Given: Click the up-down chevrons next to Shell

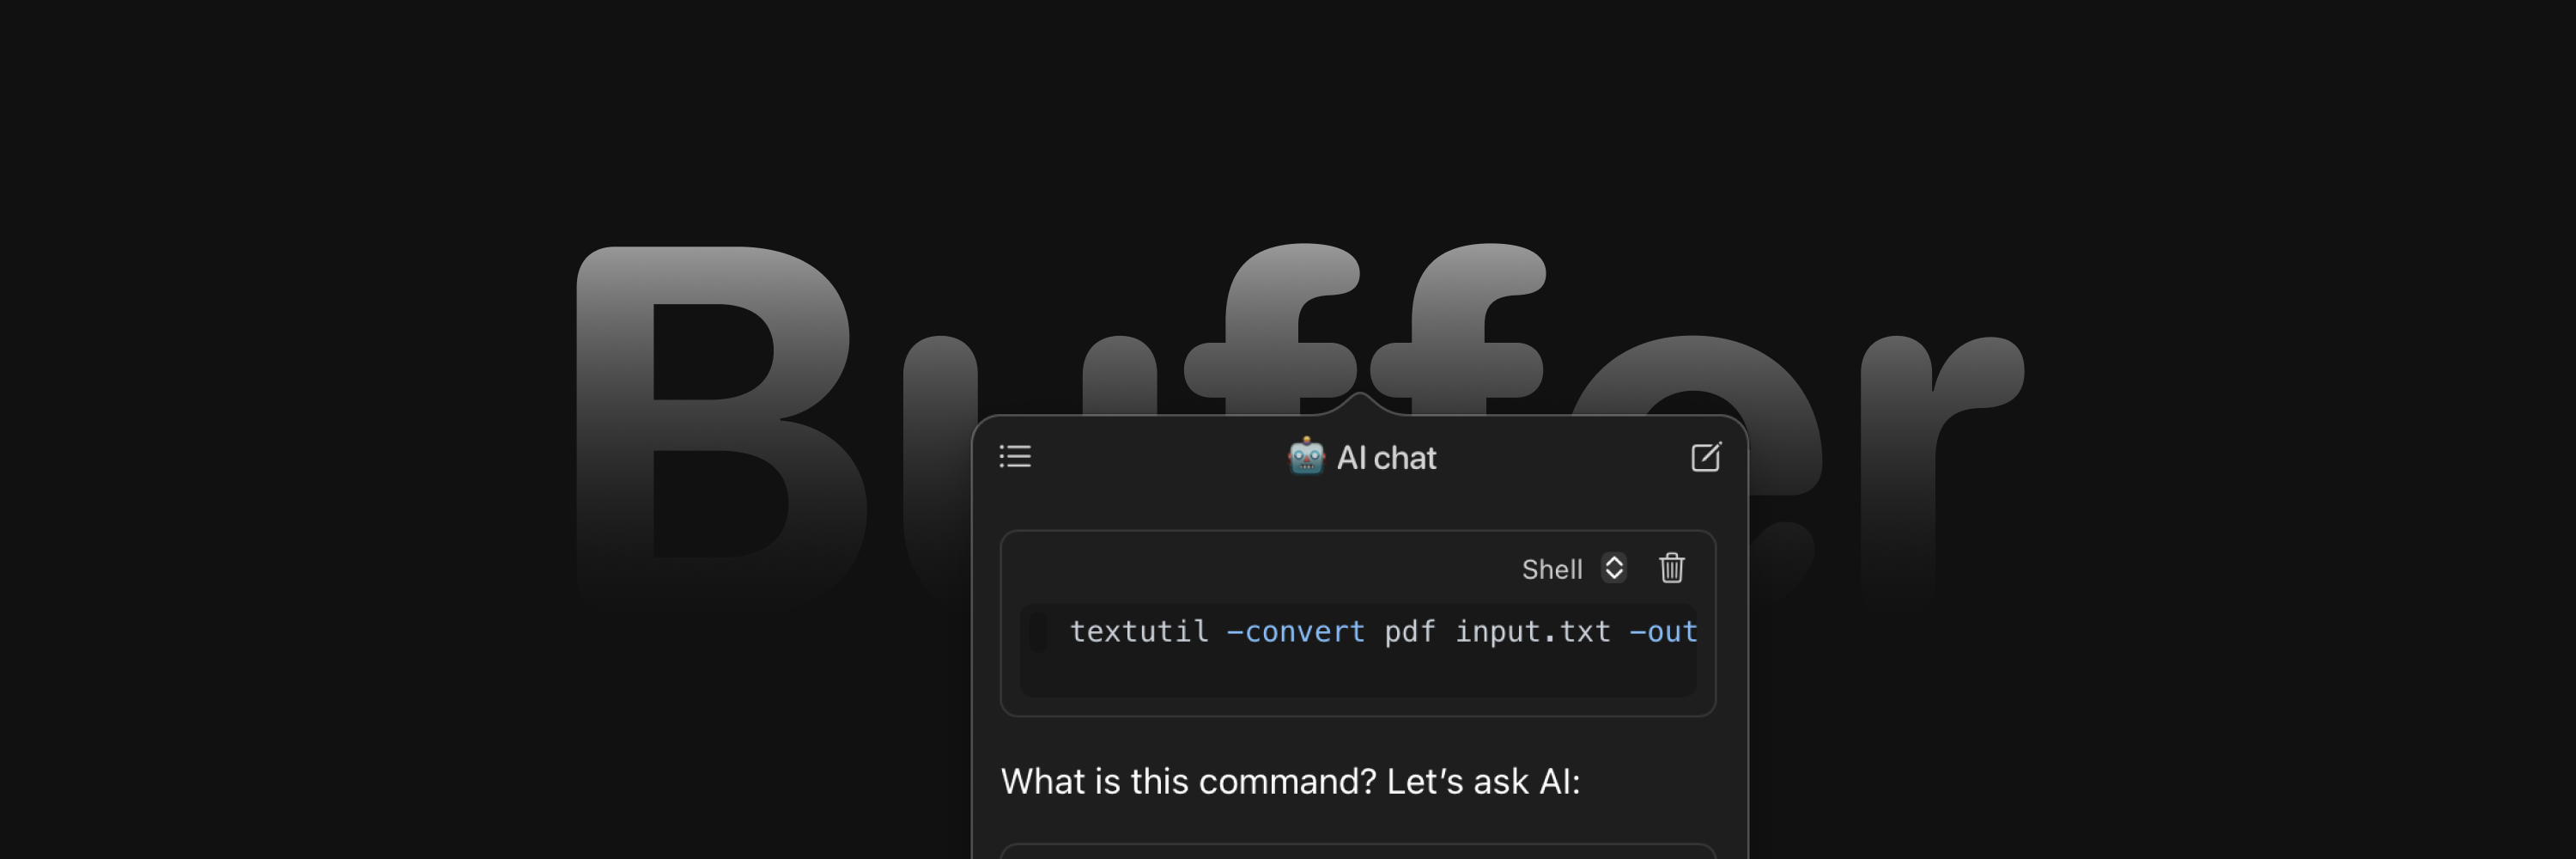Looking at the screenshot, I should (x=1613, y=568).
